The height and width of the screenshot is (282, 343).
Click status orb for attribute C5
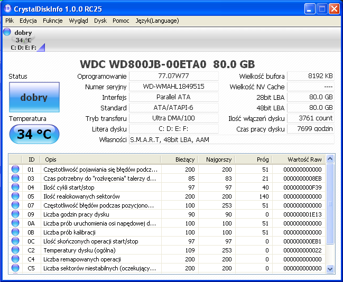click(15, 268)
